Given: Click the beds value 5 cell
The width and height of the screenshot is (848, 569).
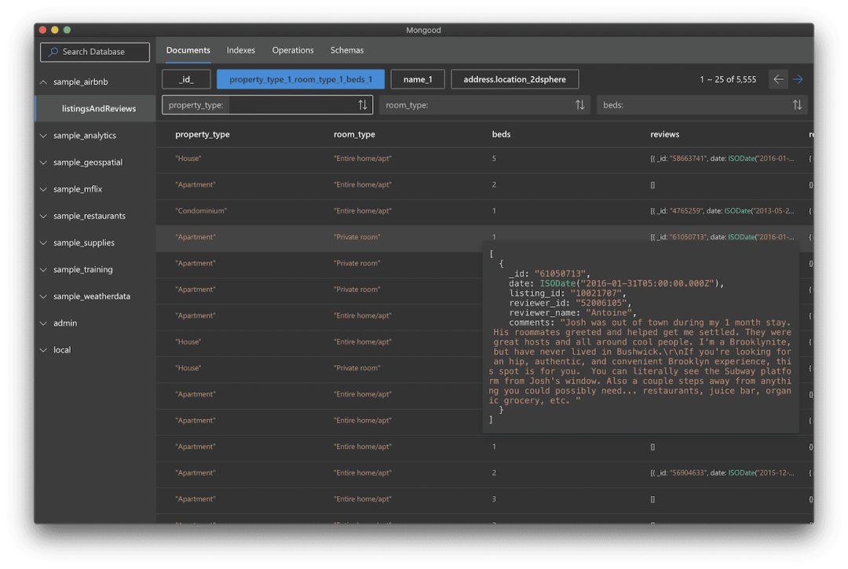Looking at the screenshot, I should [495, 159].
